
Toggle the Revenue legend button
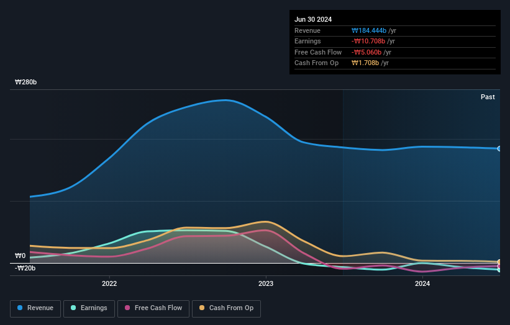[35, 308]
